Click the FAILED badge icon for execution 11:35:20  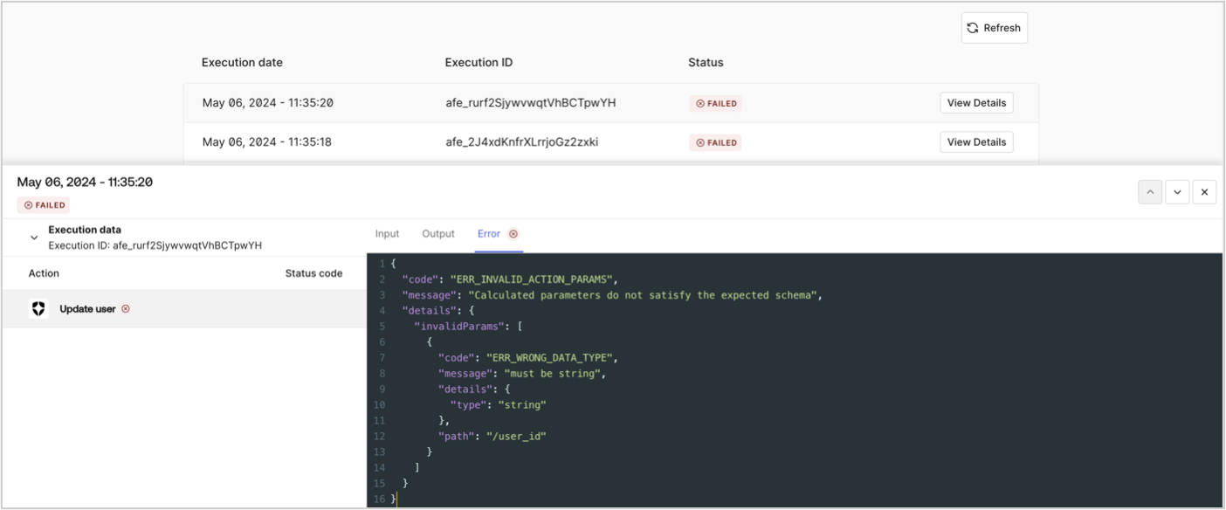coord(699,102)
